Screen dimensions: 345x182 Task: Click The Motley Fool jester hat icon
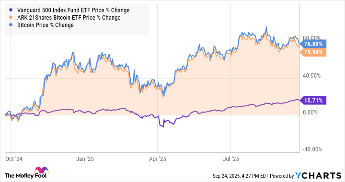41,171
